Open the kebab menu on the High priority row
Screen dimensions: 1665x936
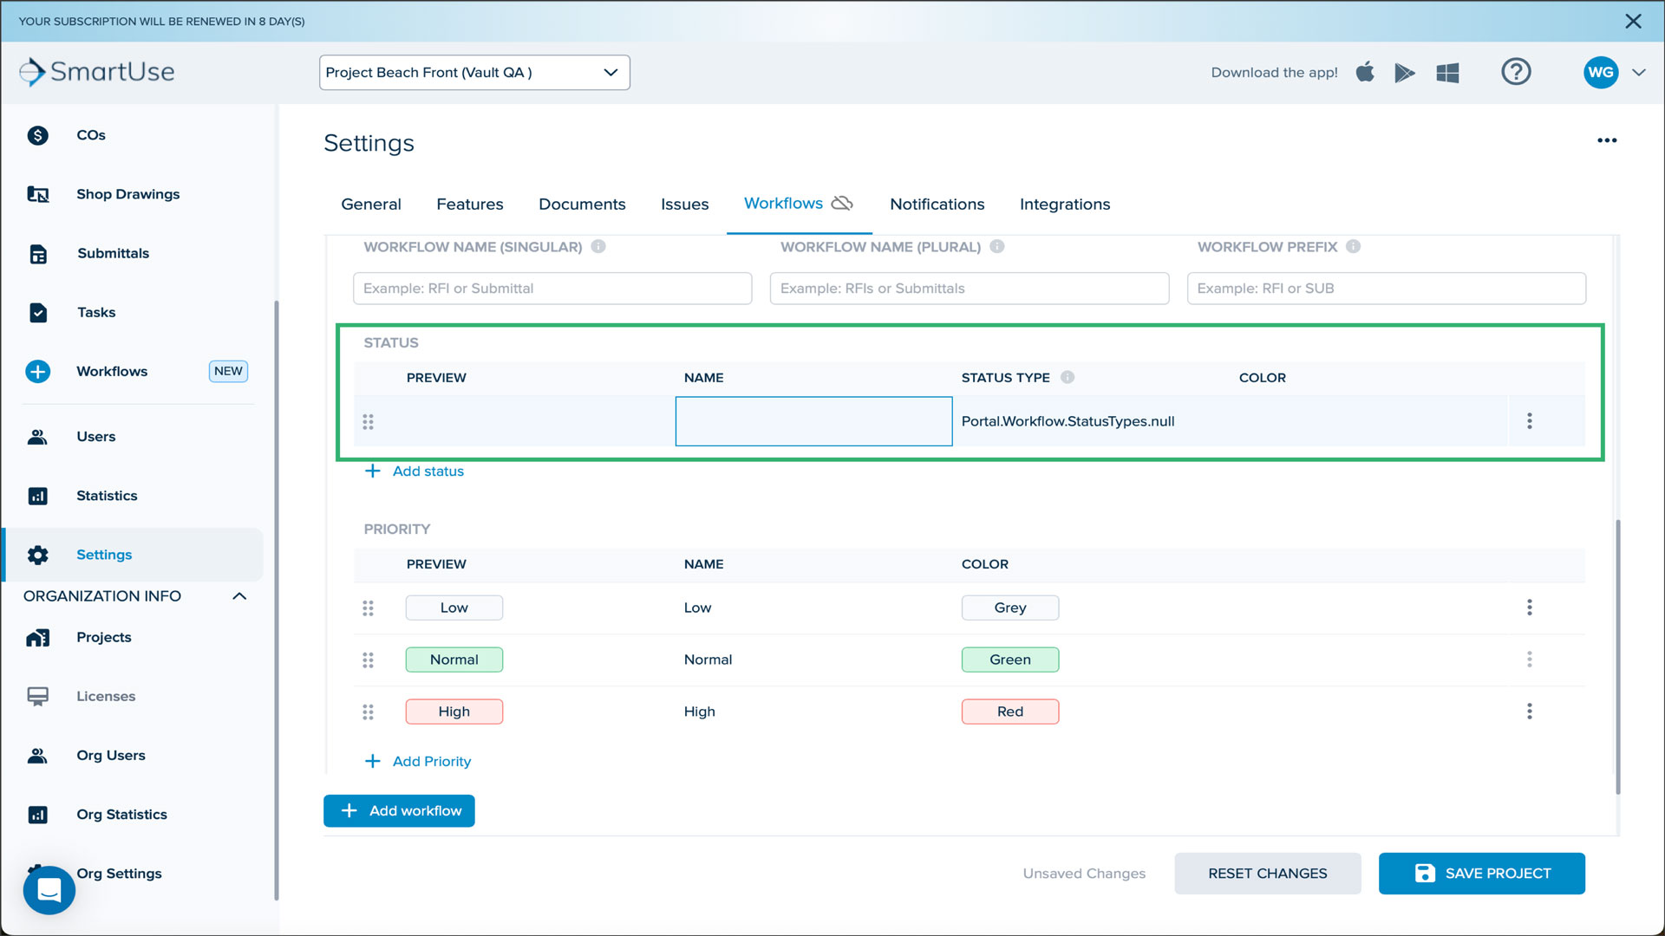click(1530, 712)
